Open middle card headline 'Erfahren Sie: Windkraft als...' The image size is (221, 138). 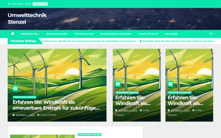point(133,100)
